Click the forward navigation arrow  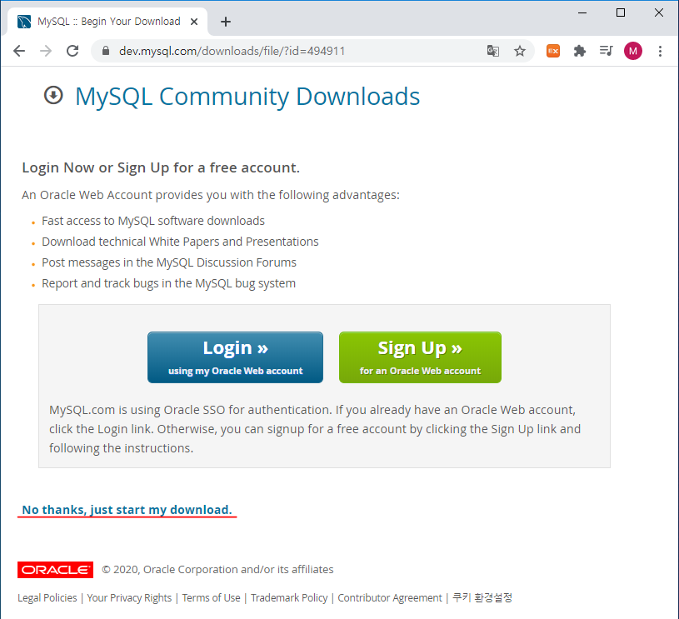coord(46,51)
